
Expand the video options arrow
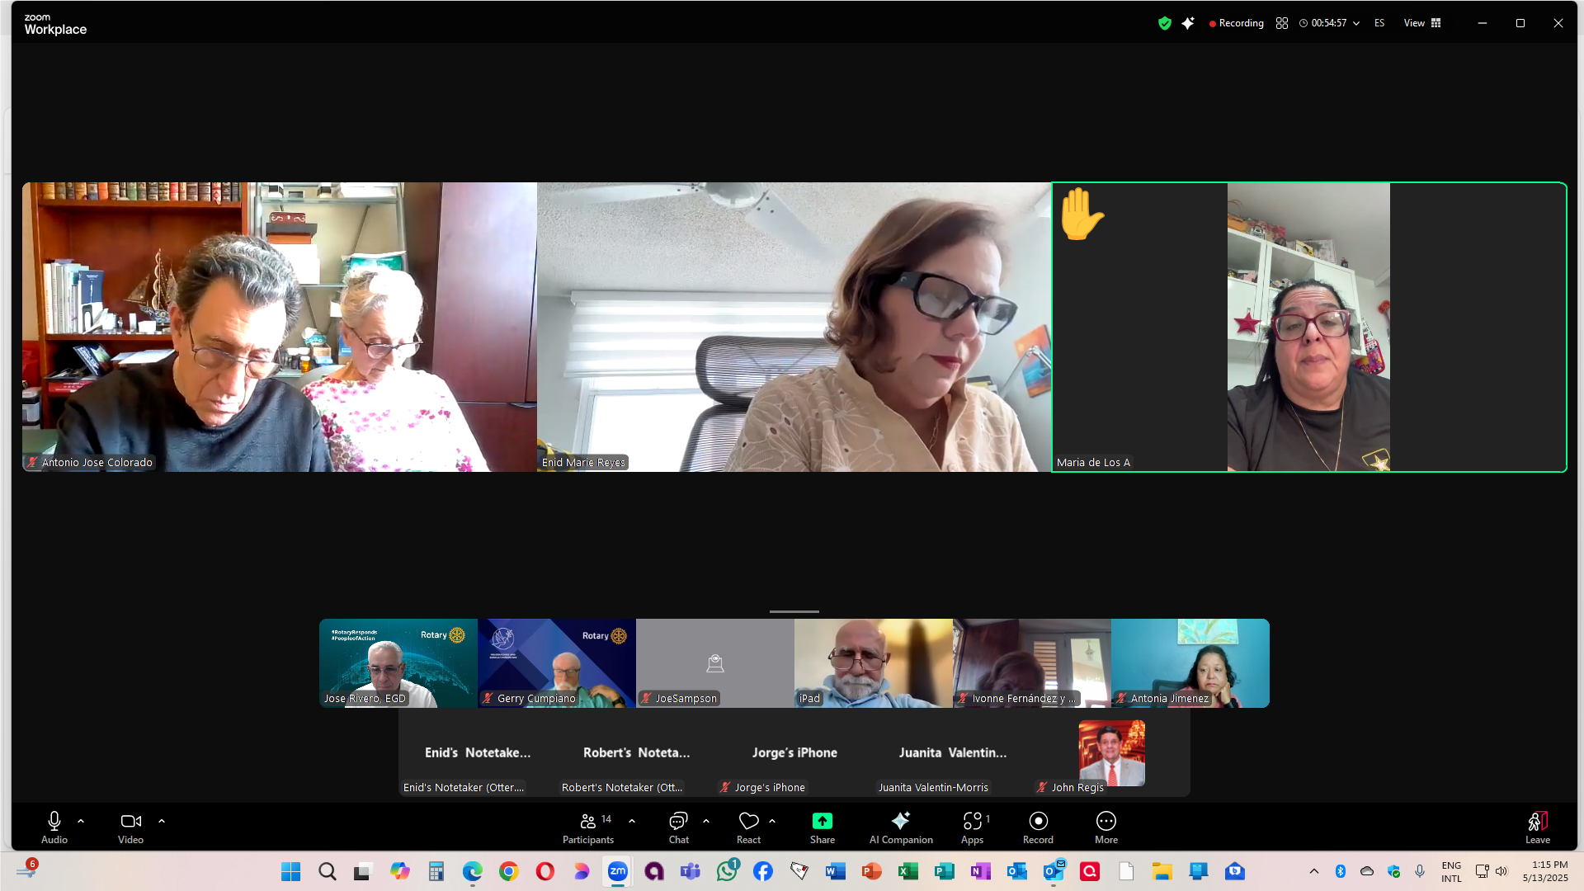pos(162,821)
